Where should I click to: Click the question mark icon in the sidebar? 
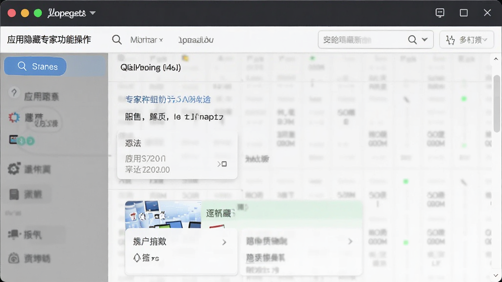tap(14, 93)
